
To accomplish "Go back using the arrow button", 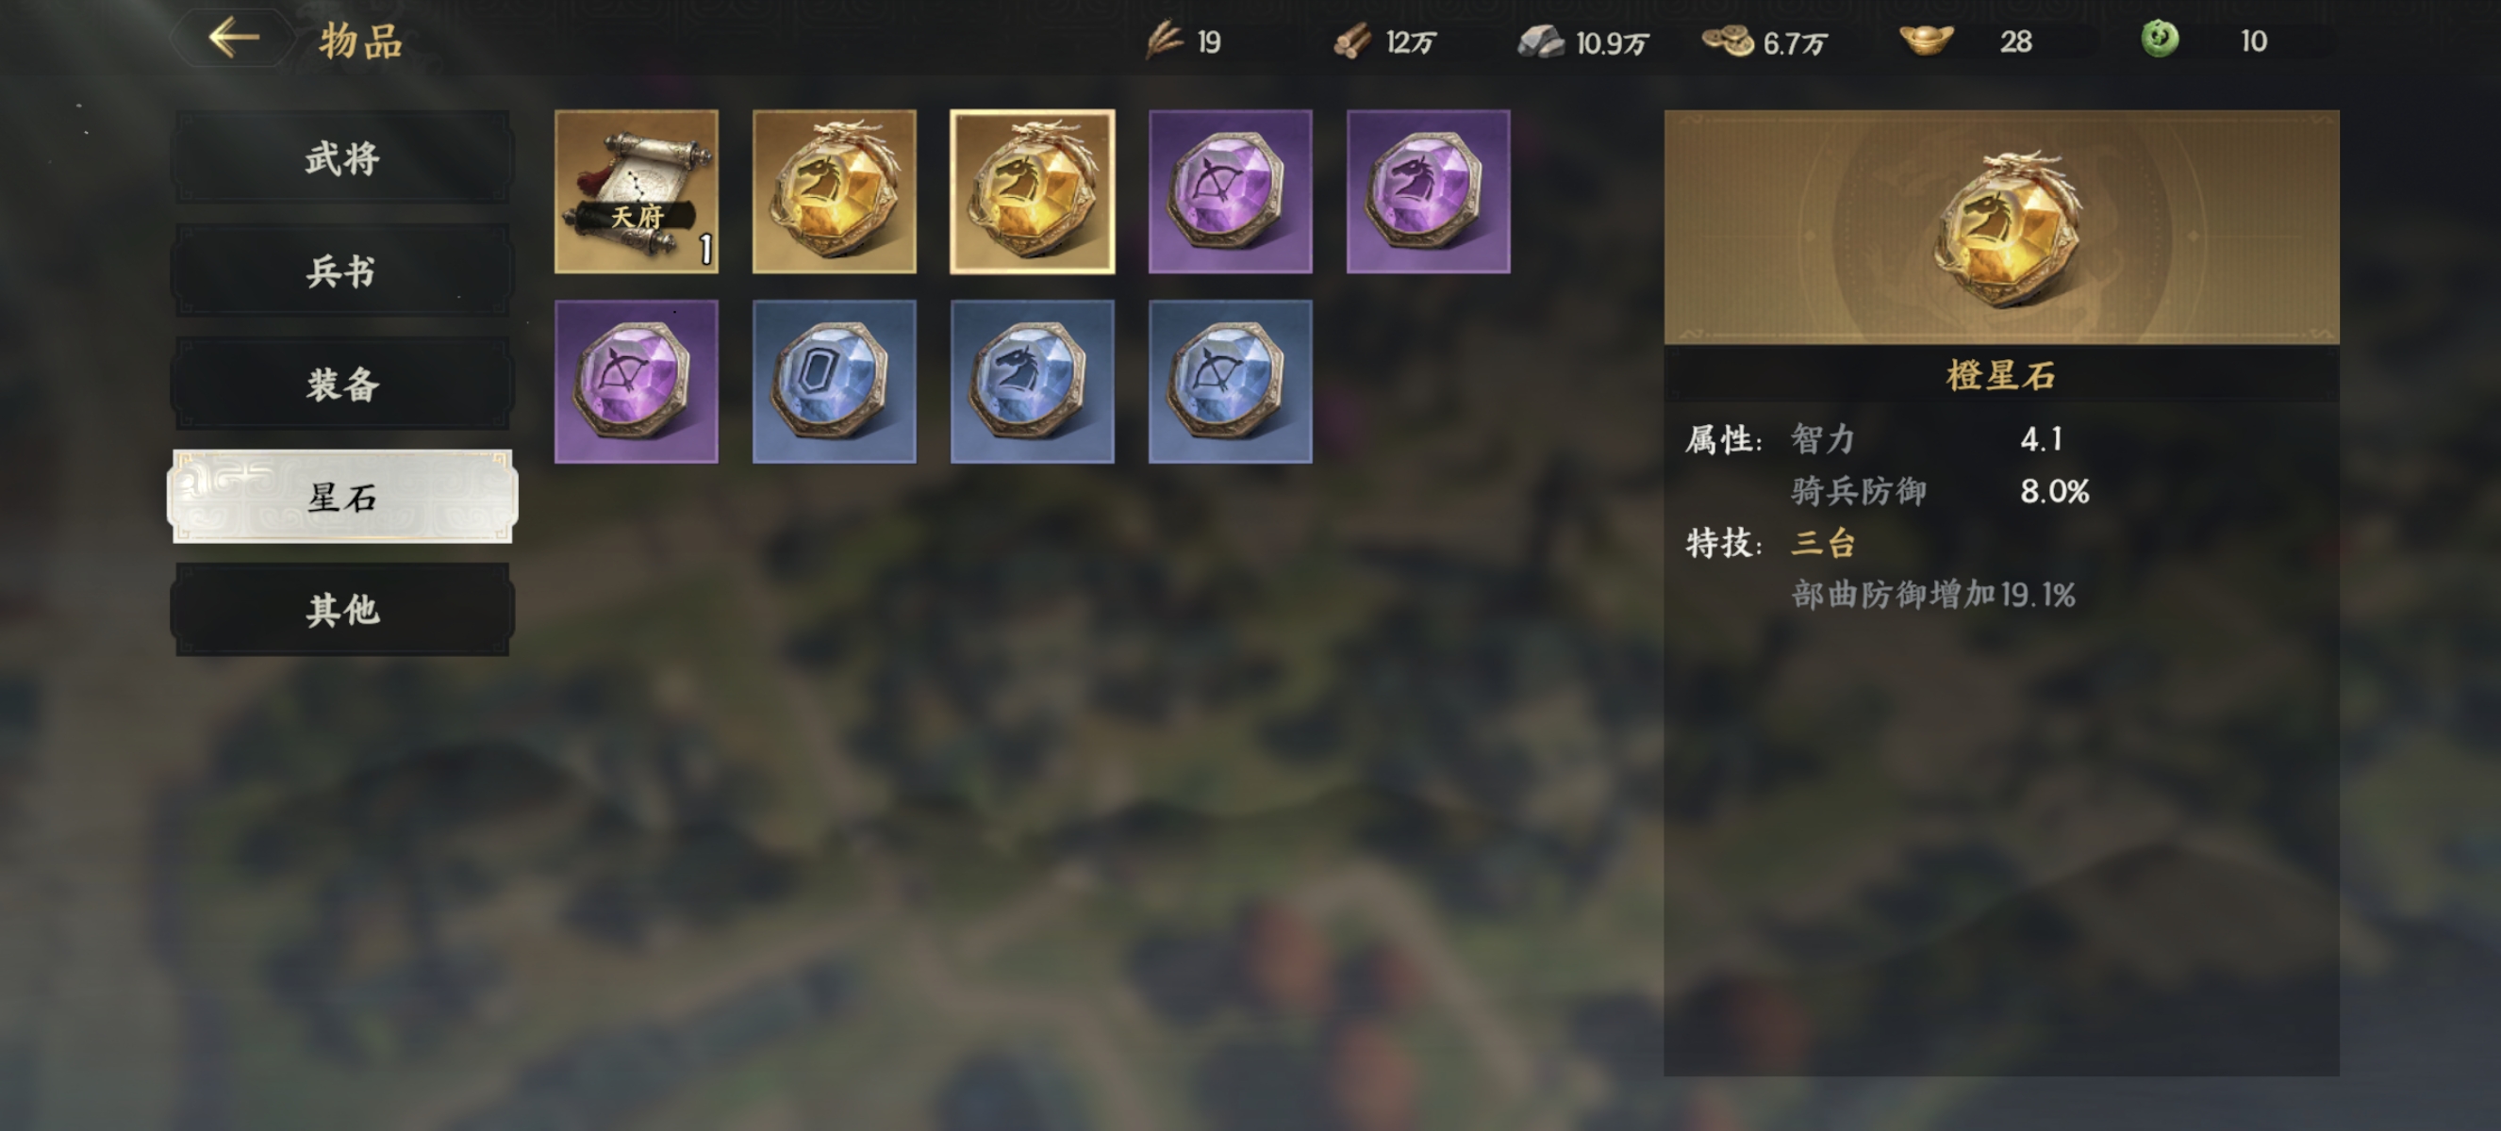I will point(234,39).
